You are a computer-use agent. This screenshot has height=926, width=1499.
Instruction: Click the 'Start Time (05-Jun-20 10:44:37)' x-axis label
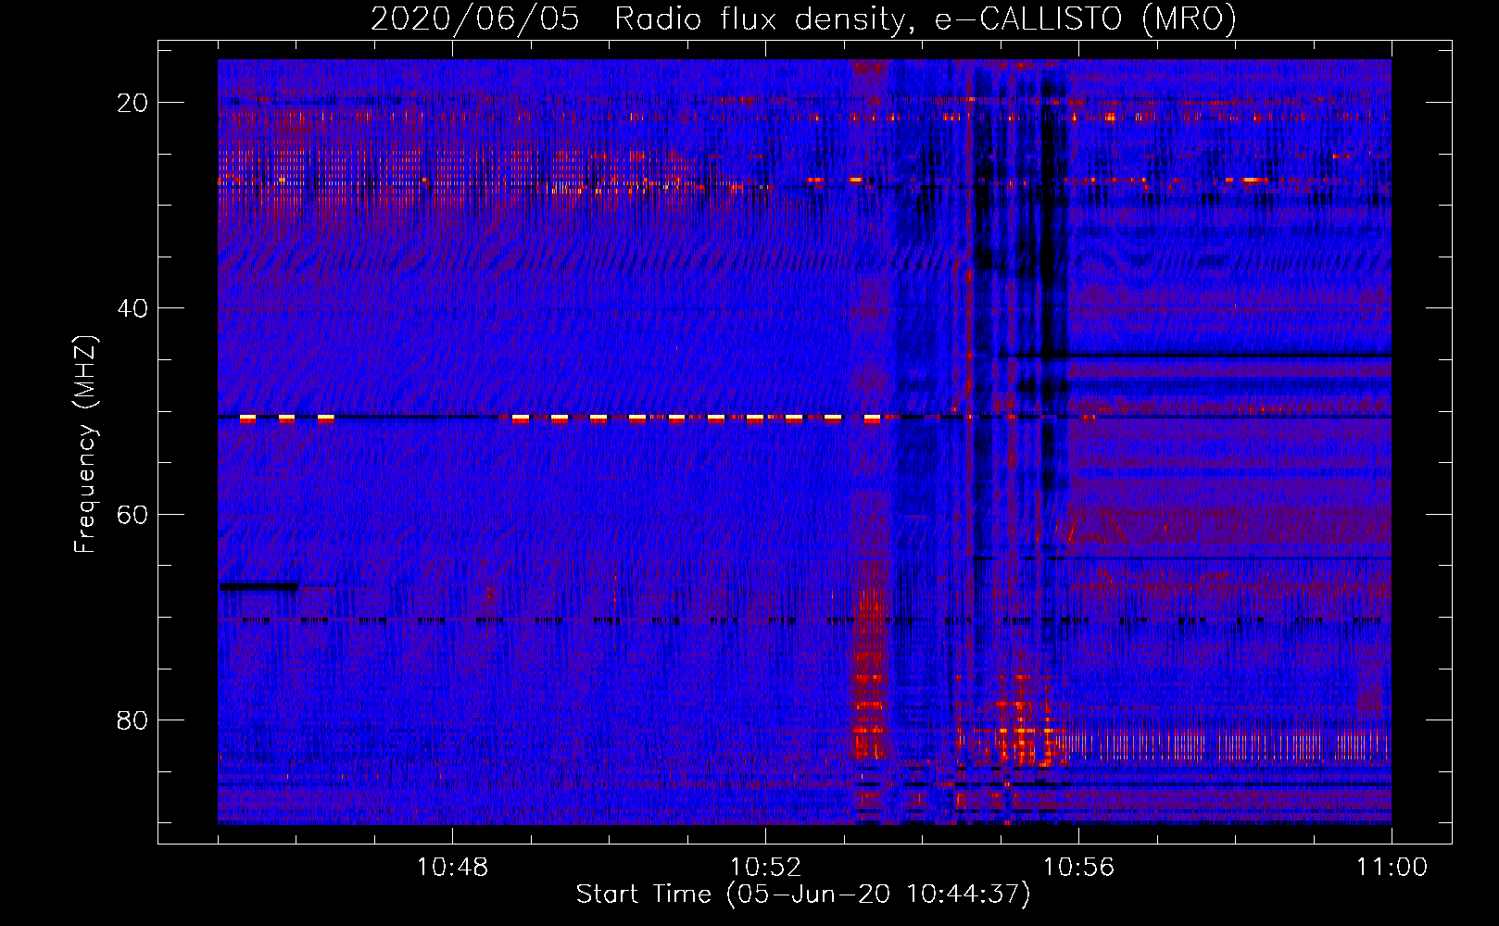(x=803, y=895)
